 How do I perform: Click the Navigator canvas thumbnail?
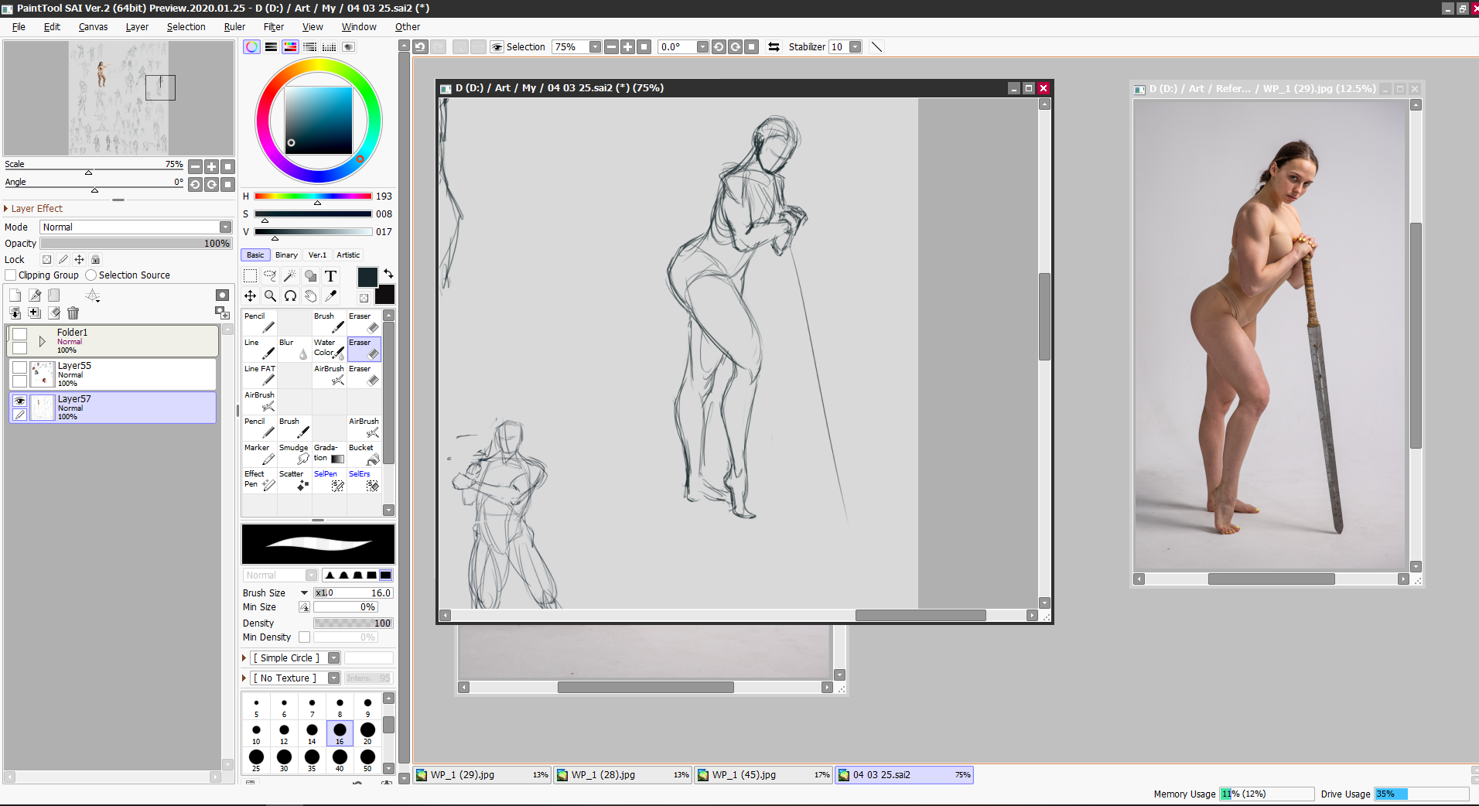pos(118,98)
